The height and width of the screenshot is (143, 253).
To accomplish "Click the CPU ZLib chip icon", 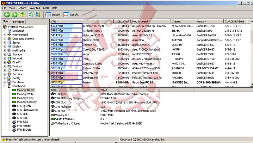I will pyautogui.click(x=14, y=114).
